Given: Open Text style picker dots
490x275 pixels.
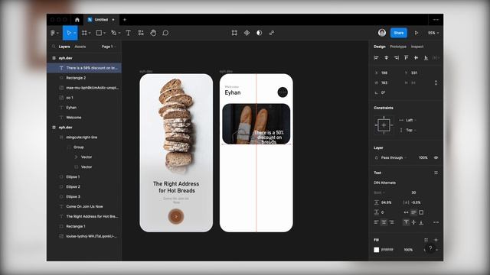Looking at the screenshot, I should (436, 173).
